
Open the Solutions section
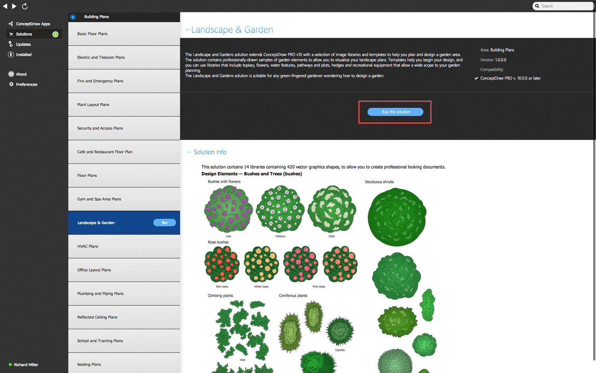pos(24,34)
